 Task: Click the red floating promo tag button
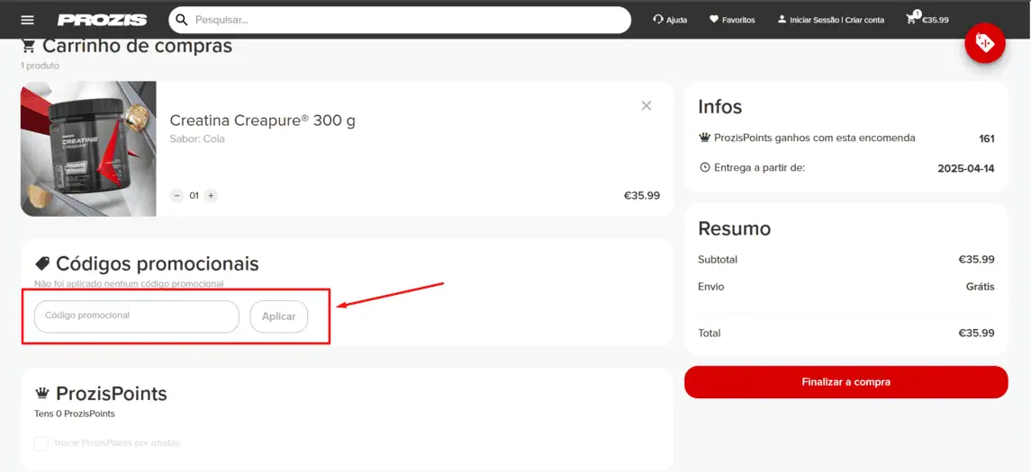(984, 42)
